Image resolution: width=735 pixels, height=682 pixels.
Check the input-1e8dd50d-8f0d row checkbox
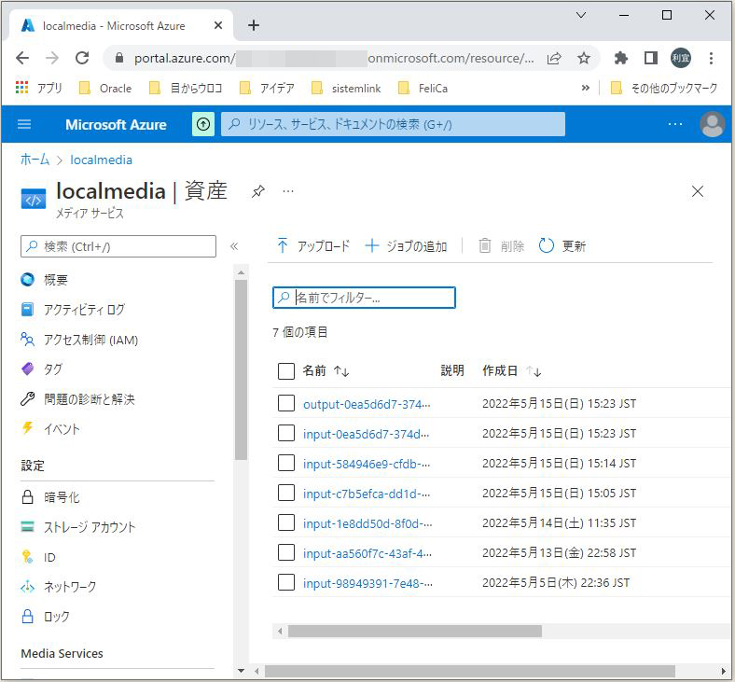point(286,522)
